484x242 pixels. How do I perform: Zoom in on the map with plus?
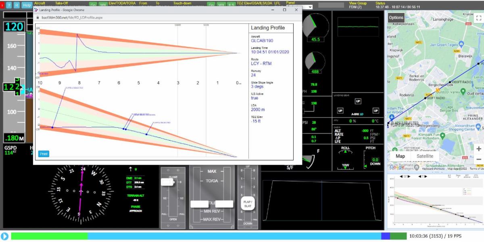pos(479,149)
